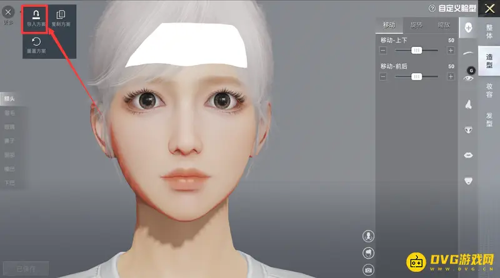Image resolution: width=500 pixels, height=278 pixels.
Task: Open the 发型 category tab
Action: (489, 119)
